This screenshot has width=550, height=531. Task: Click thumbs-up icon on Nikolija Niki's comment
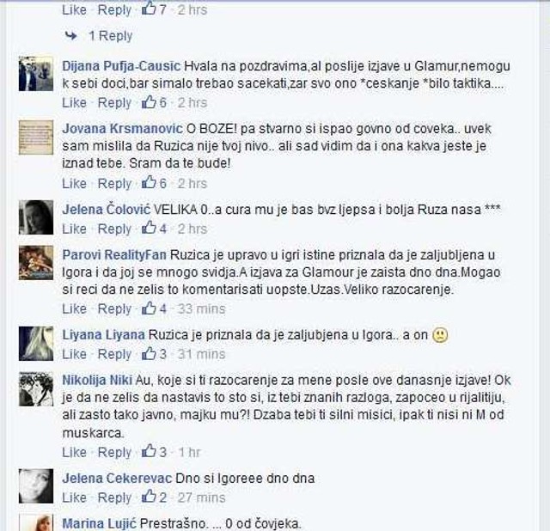coord(149,451)
